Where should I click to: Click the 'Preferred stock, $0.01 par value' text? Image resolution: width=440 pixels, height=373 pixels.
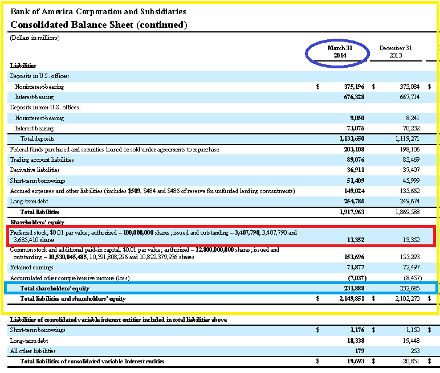(50, 232)
